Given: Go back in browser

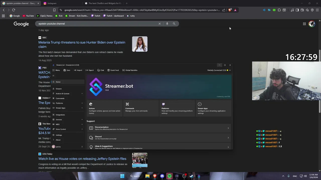Looking at the screenshot, I should pos(4,10).
